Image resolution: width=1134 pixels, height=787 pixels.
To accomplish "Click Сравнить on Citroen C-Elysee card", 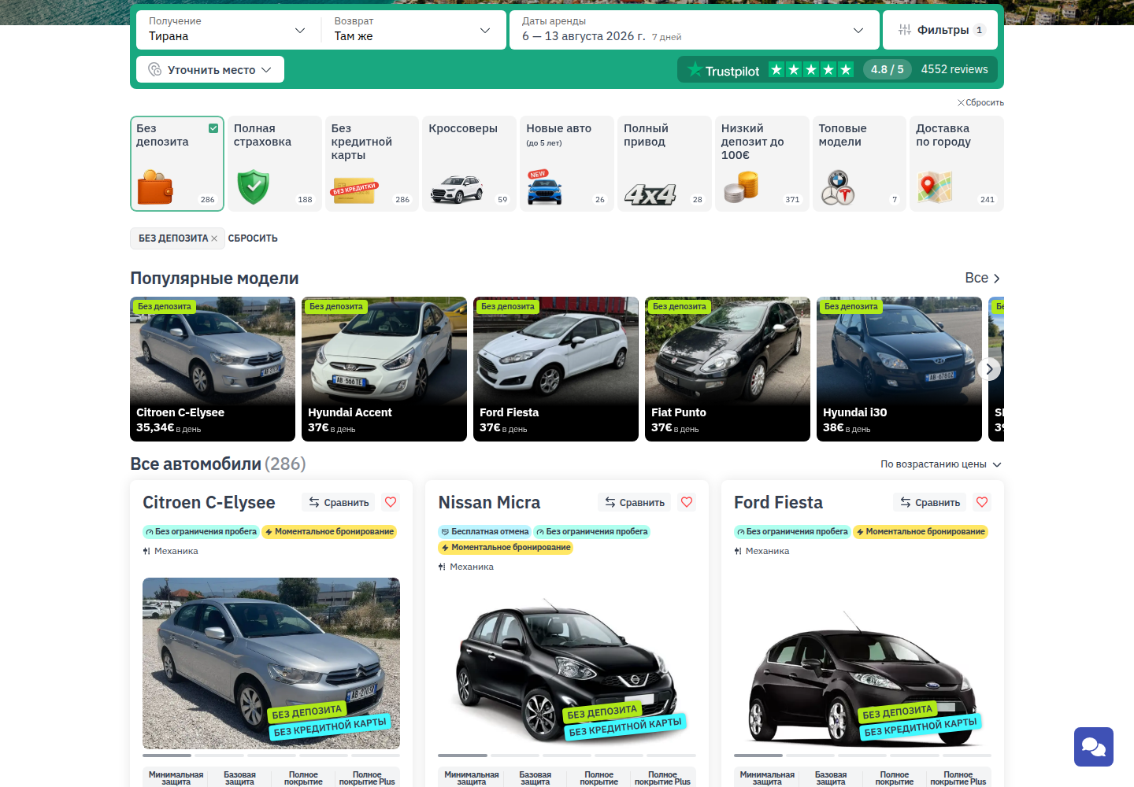I will click(339, 502).
